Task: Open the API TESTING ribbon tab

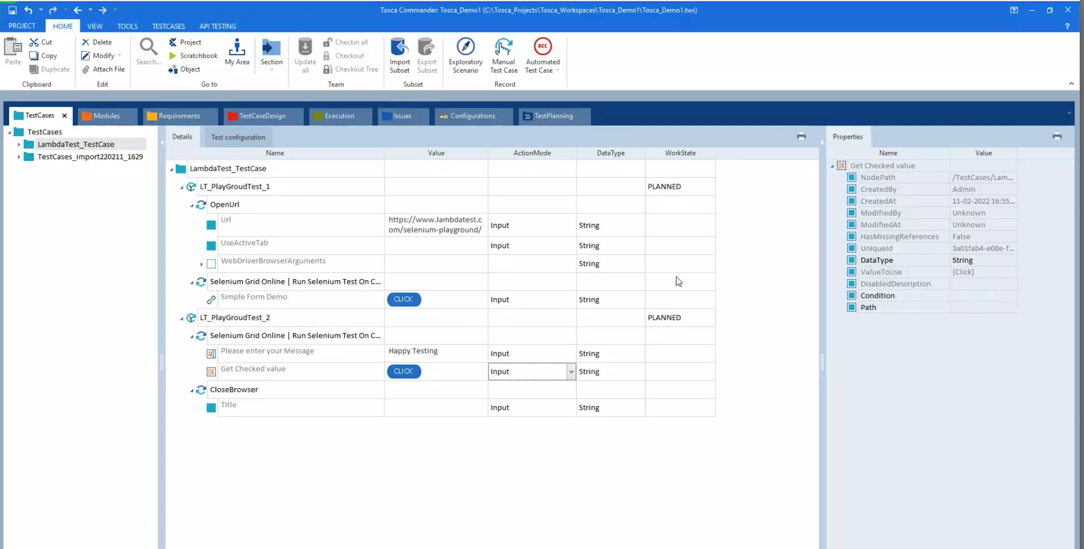Action: 217,26
